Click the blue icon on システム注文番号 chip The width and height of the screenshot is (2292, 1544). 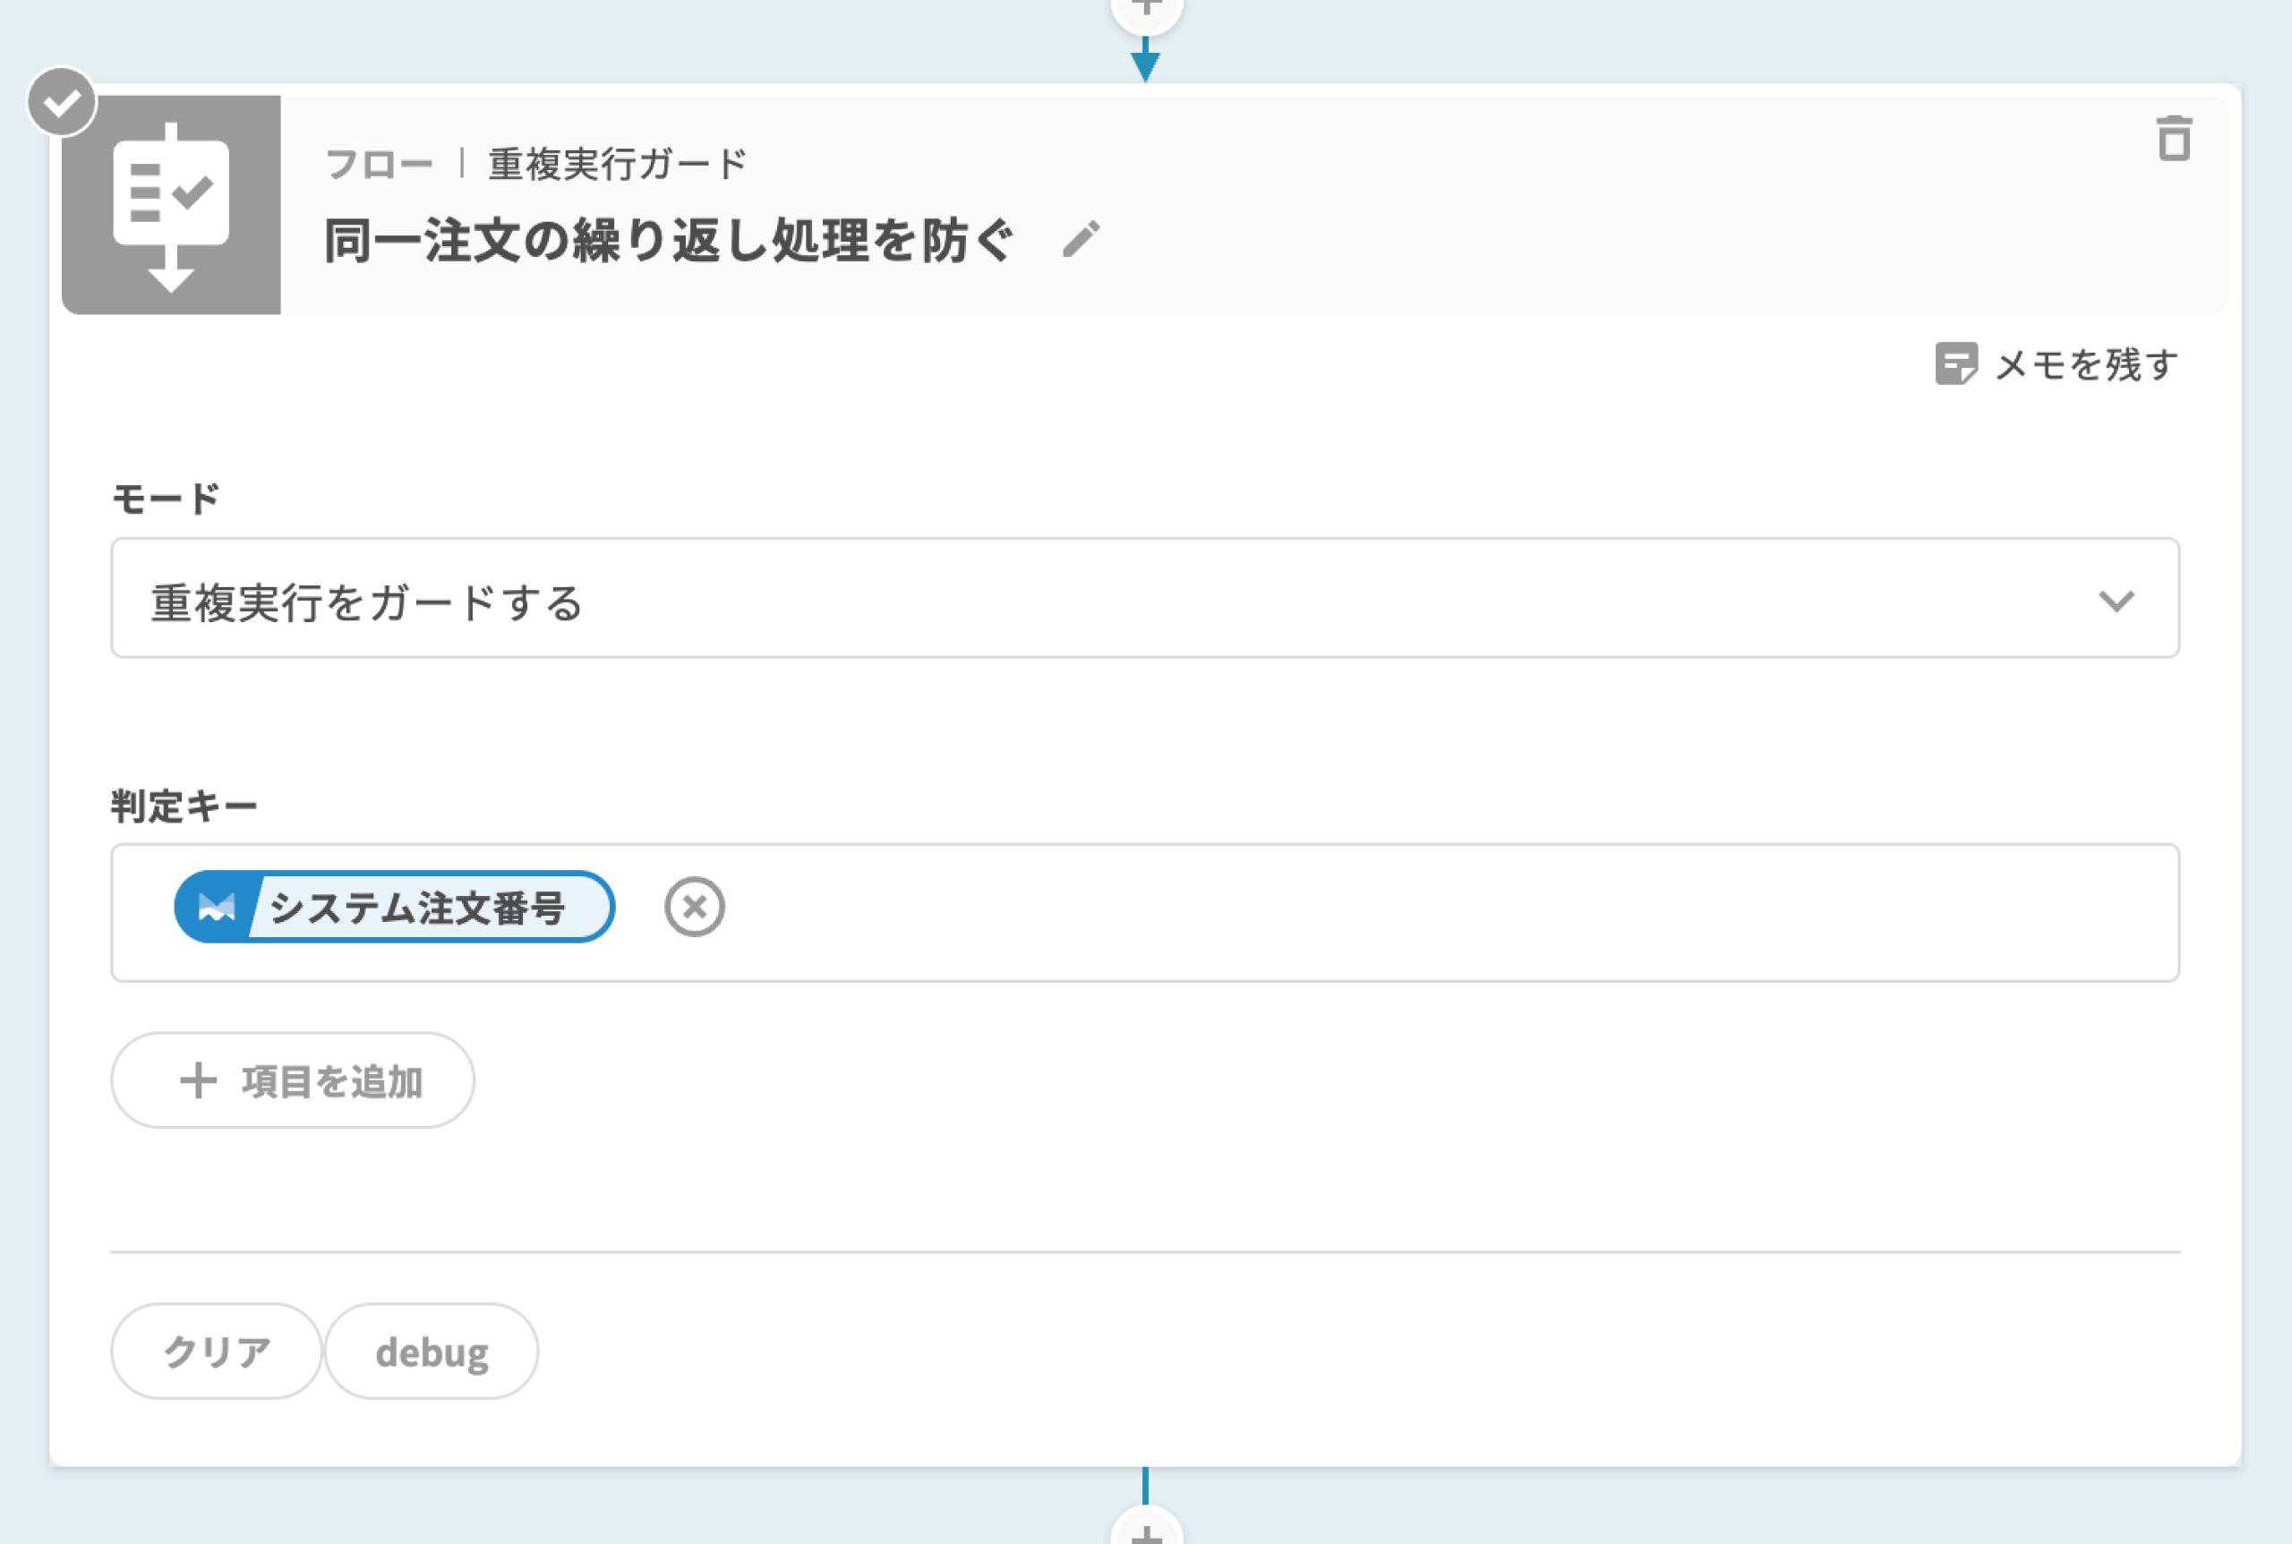point(216,907)
